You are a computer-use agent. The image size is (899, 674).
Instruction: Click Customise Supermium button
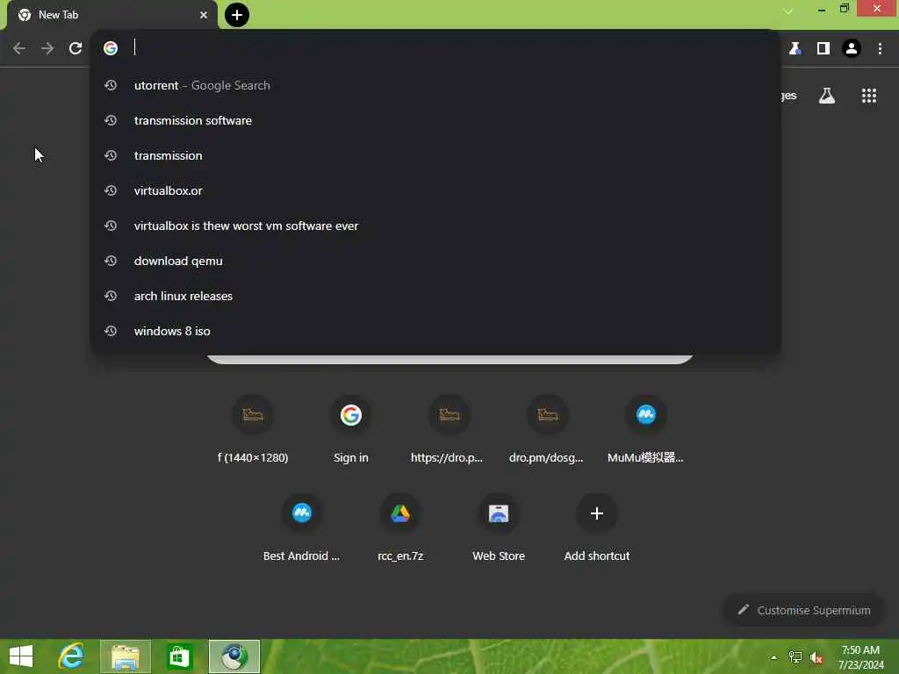(x=804, y=610)
